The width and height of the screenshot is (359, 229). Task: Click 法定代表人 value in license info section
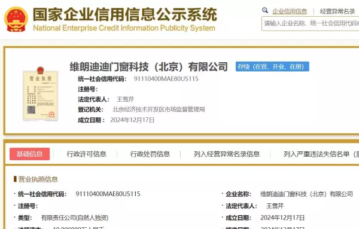pyautogui.click(x=275, y=206)
